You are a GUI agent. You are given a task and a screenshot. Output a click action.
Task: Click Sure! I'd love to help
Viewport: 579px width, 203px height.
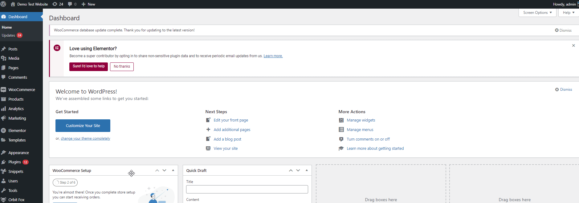[x=88, y=66]
